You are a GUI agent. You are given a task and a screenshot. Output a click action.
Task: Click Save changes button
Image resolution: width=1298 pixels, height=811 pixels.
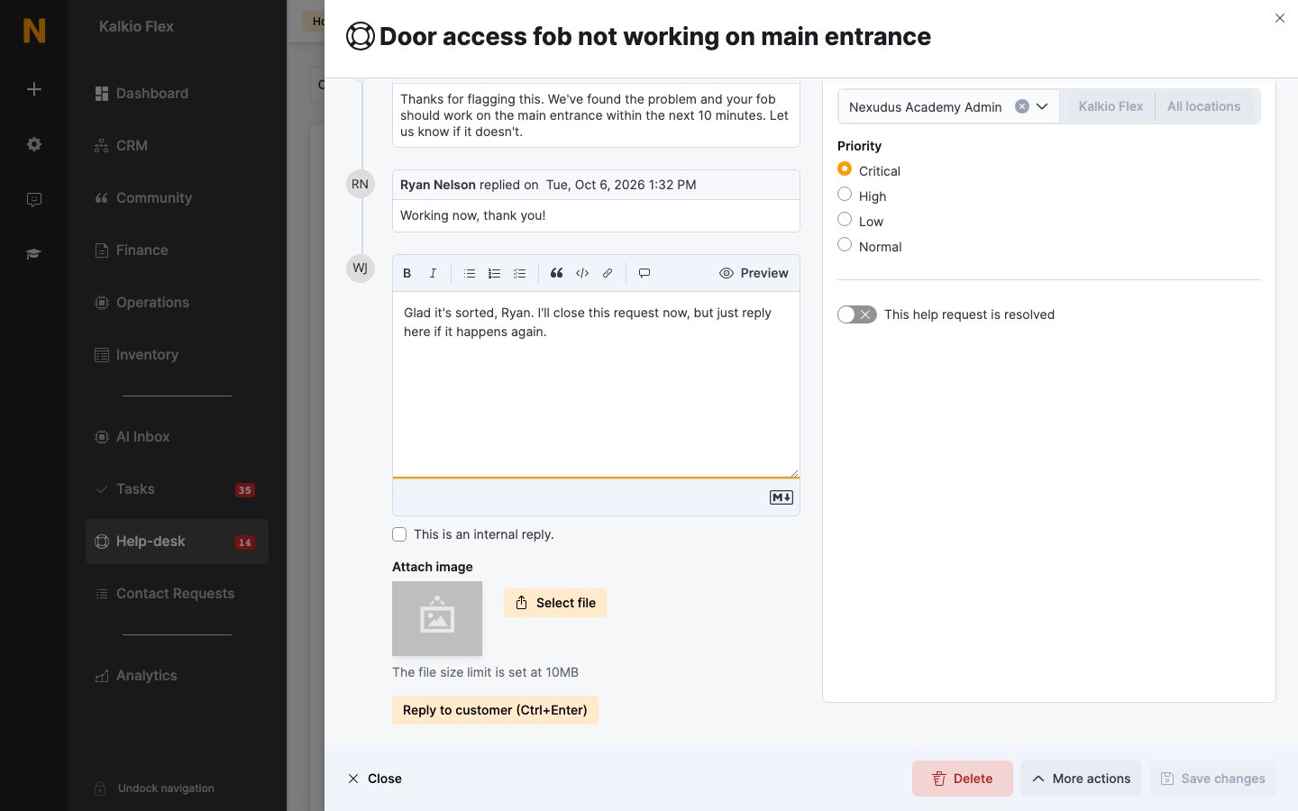(x=1212, y=779)
